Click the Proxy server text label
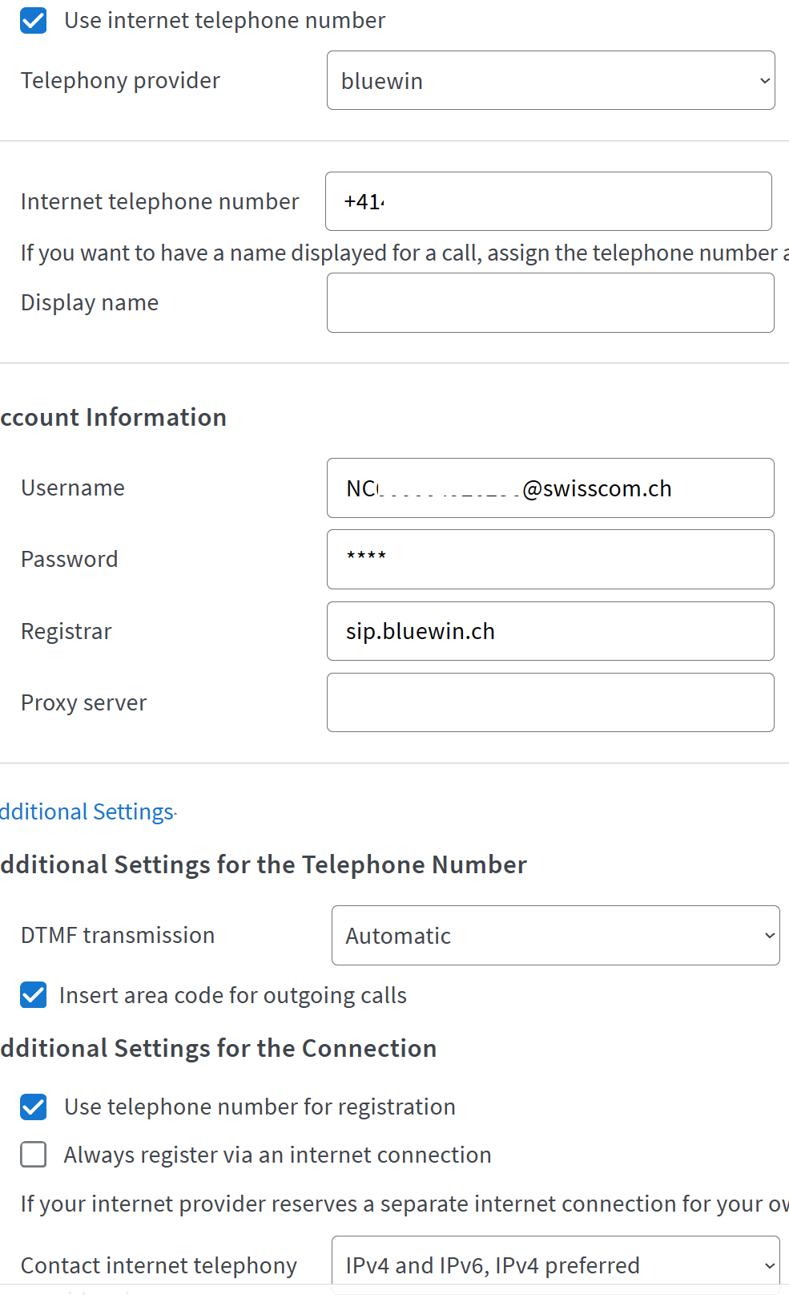 pyautogui.click(x=84, y=702)
